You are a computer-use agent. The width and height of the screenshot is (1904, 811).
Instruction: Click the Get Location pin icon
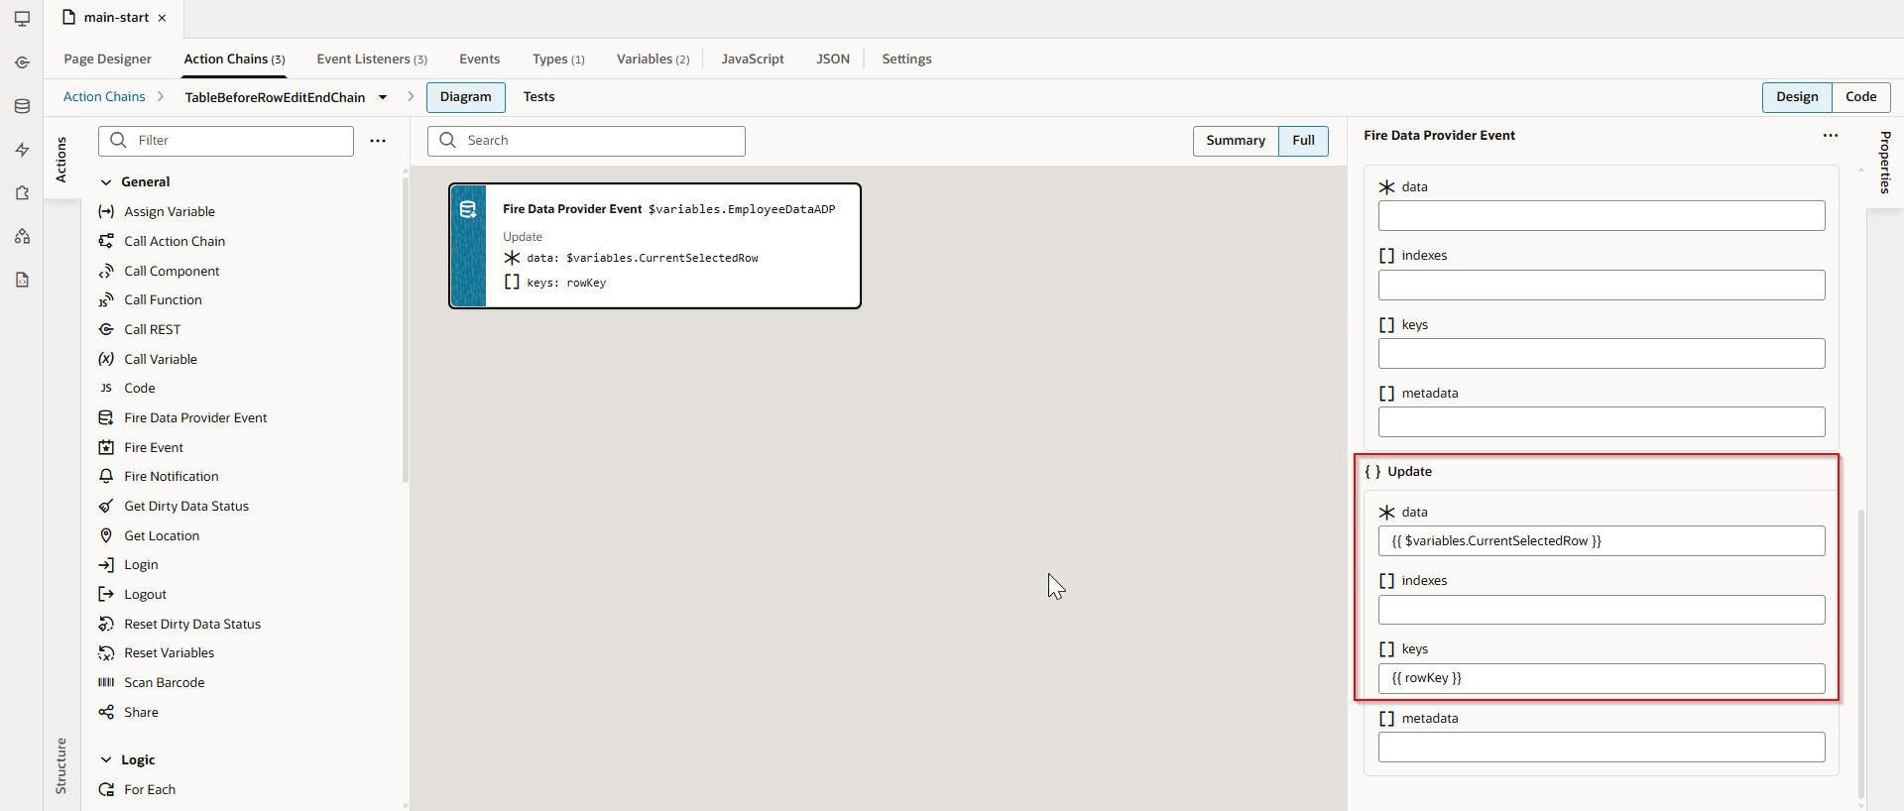[x=106, y=535]
